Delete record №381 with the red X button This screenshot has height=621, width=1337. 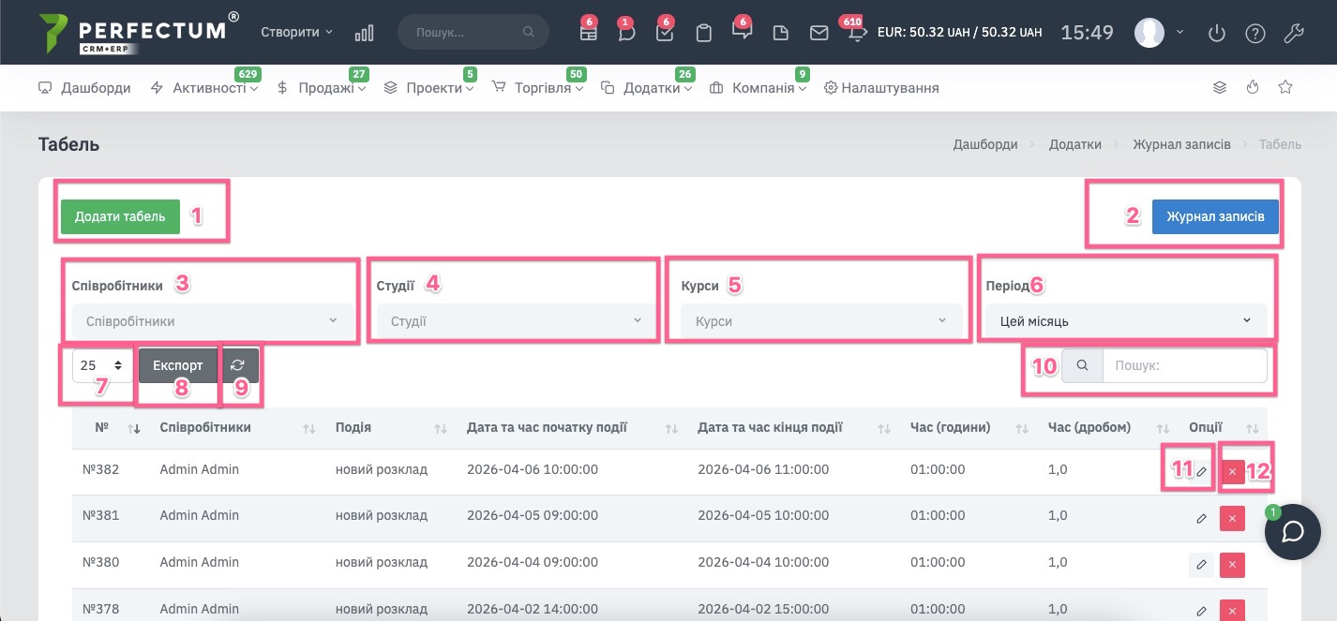click(x=1232, y=517)
